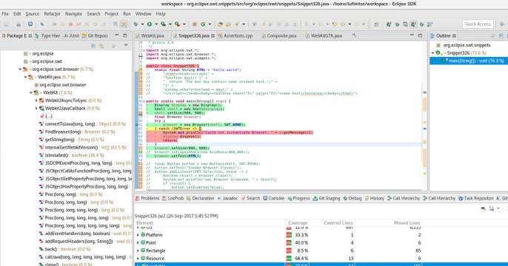Switch to the Type Hierarchy view tab
508x266 pixels.
(47, 35)
